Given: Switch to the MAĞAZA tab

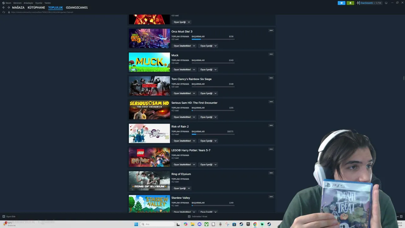Looking at the screenshot, I should pyautogui.click(x=18, y=8).
